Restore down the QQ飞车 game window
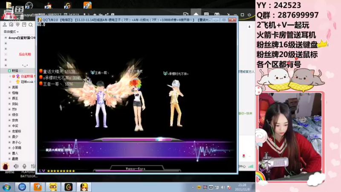This screenshot has width=341, height=192. click(x=224, y=20)
